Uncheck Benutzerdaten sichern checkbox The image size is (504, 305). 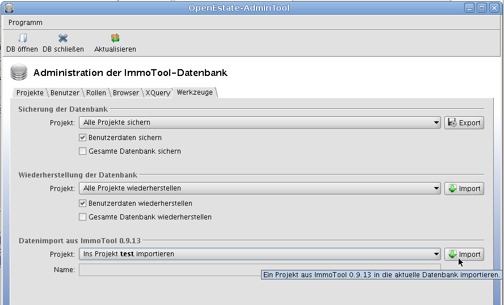[x=83, y=138]
